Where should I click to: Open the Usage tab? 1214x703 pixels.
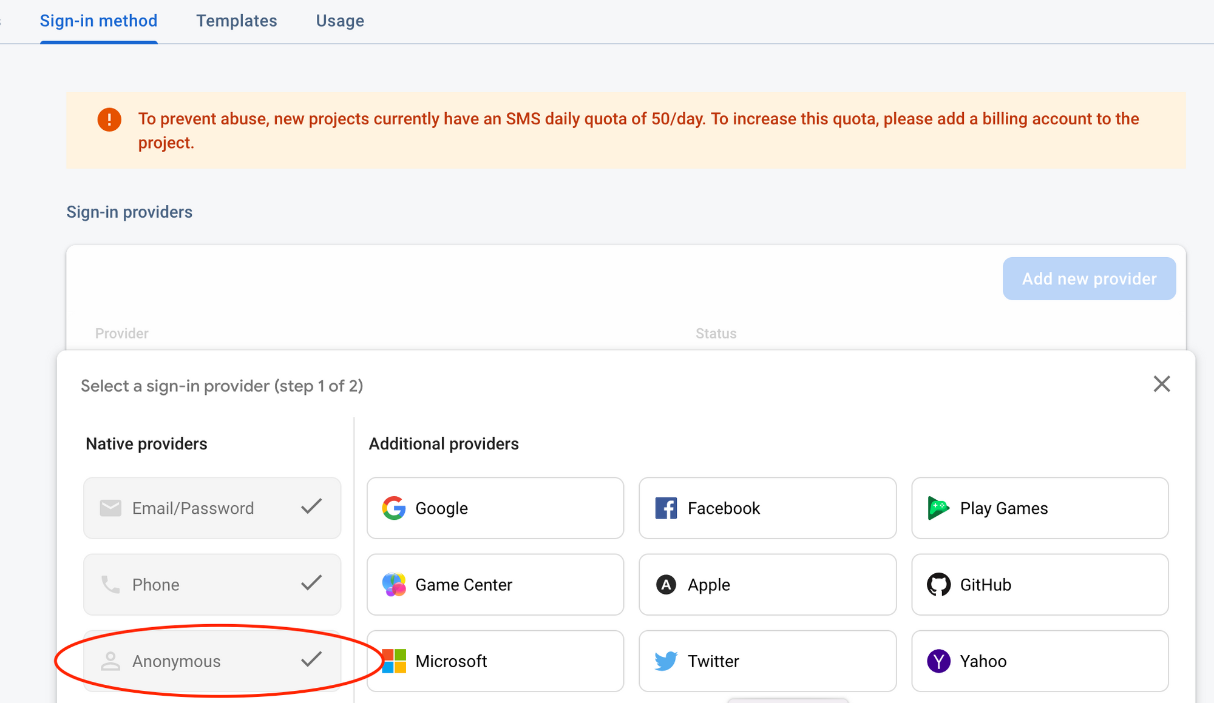340,21
